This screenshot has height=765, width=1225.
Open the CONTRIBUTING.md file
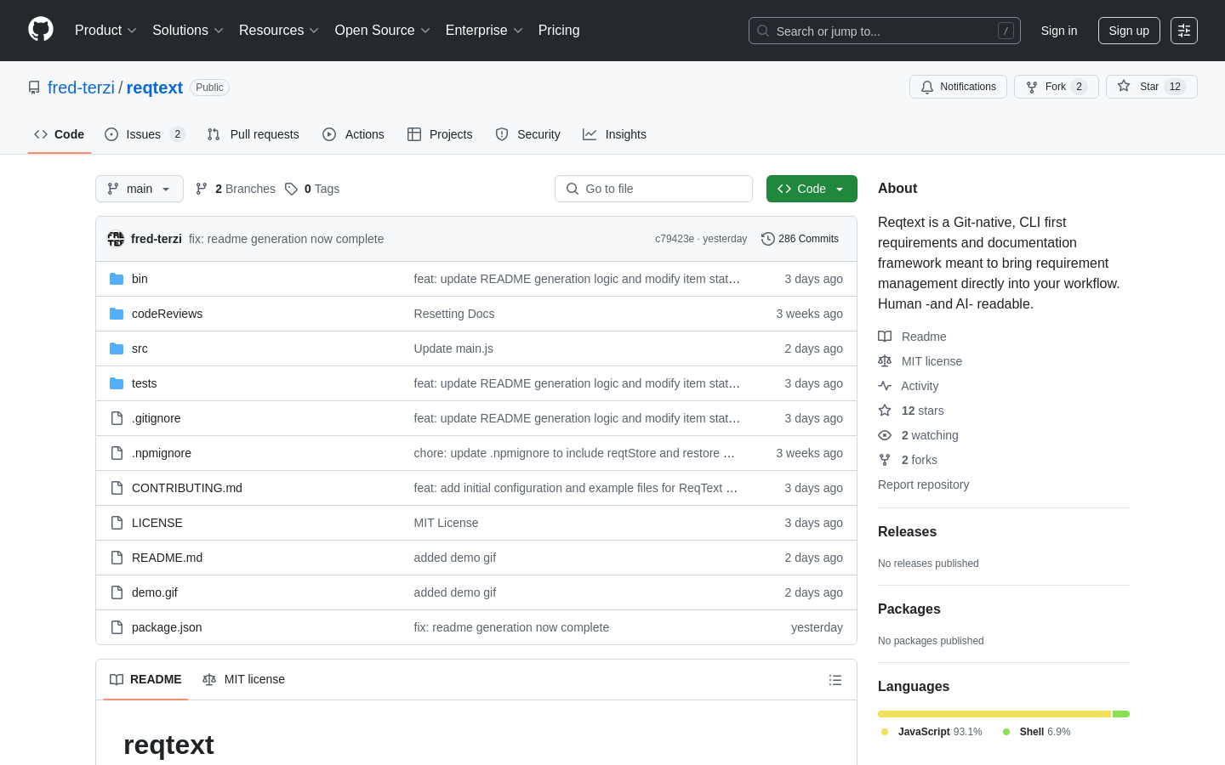(x=187, y=488)
